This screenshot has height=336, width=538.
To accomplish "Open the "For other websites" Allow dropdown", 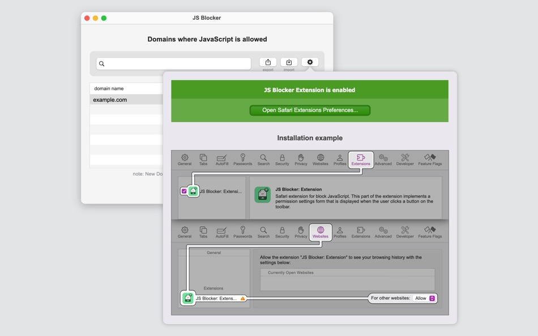I will [424, 298].
